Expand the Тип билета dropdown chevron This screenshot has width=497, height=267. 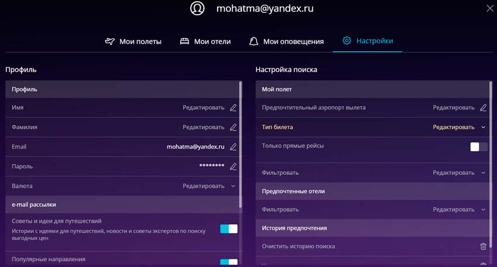click(x=483, y=127)
